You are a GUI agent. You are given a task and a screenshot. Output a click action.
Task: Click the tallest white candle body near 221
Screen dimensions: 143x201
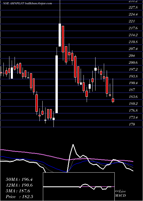click(59, 35)
